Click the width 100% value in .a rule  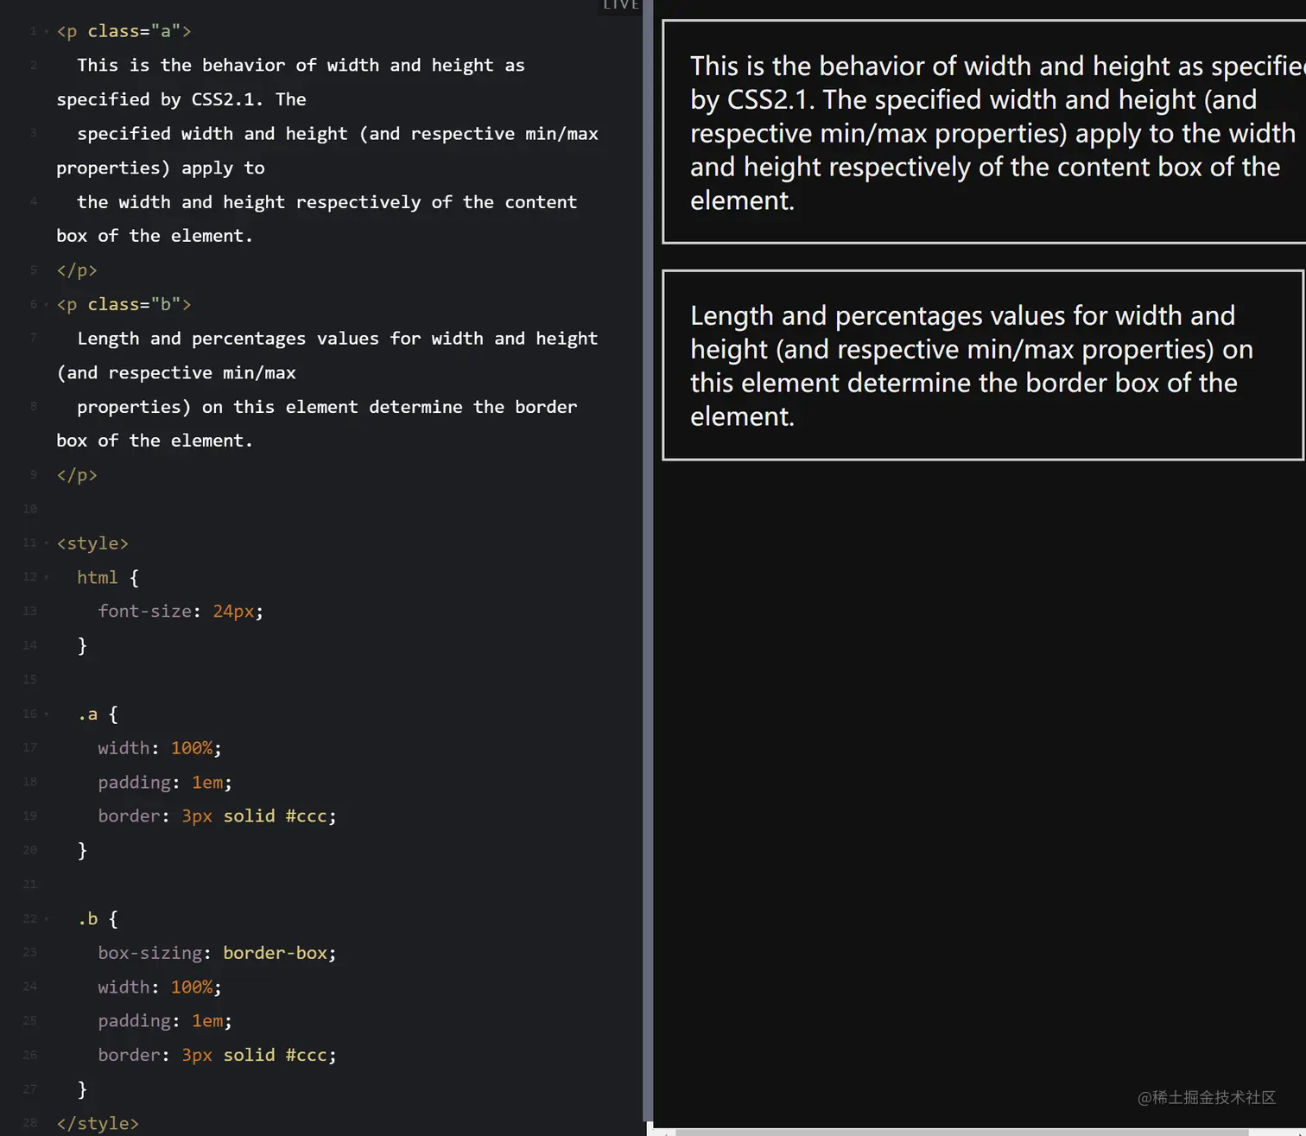192,748
